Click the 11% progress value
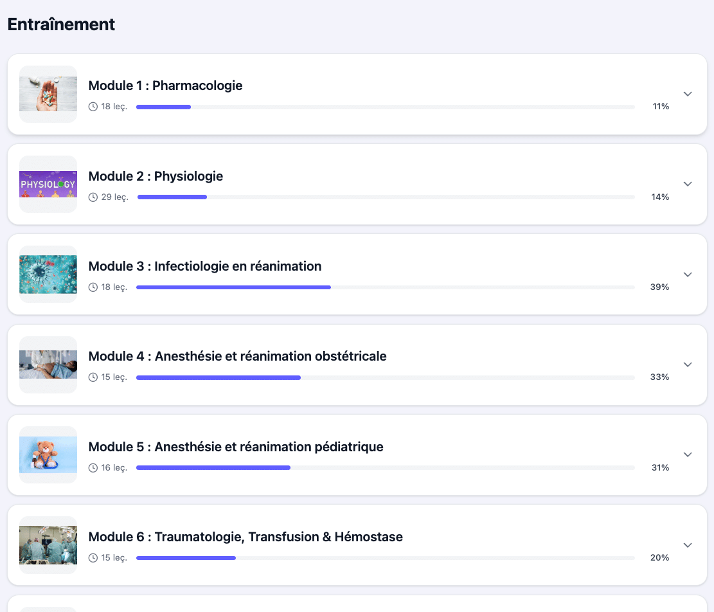714x612 pixels. (661, 107)
